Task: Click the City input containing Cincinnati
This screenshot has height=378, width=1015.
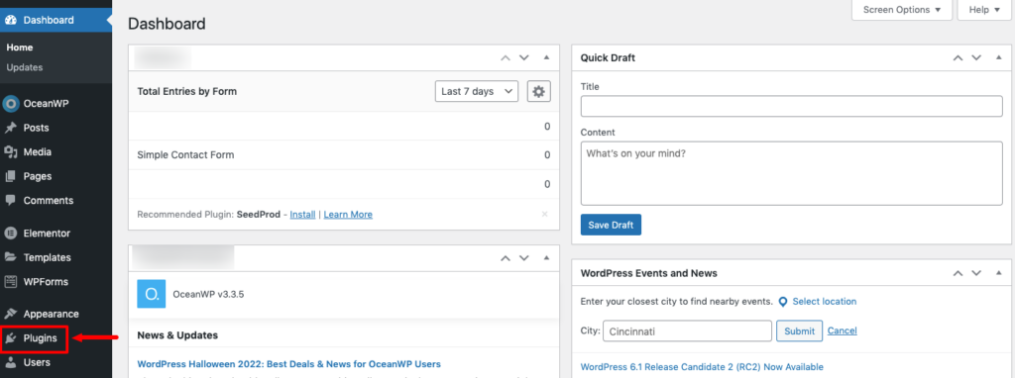Action: 687,331
